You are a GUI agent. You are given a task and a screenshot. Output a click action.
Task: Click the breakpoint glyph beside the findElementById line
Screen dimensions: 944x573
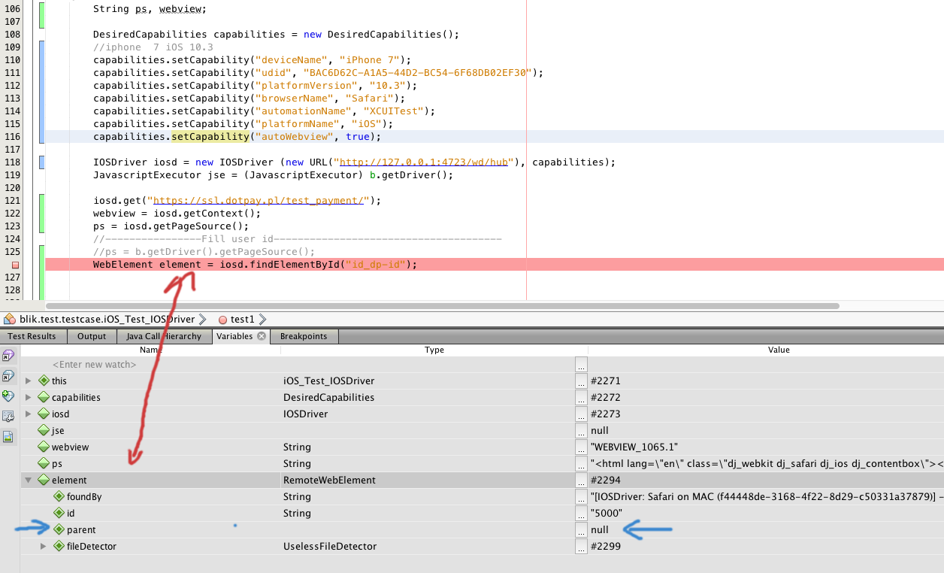click(14, 265)
